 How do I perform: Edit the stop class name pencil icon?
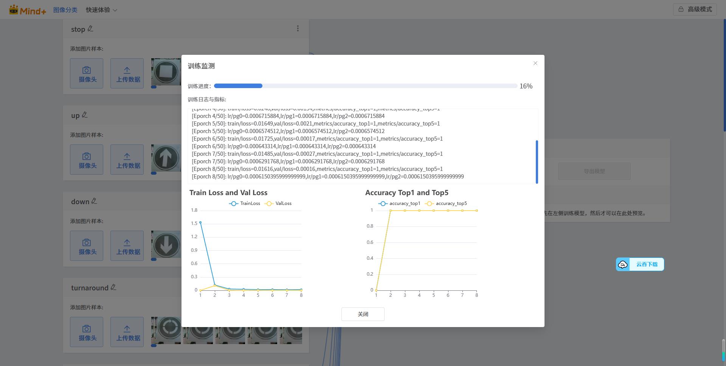(90, 29)
